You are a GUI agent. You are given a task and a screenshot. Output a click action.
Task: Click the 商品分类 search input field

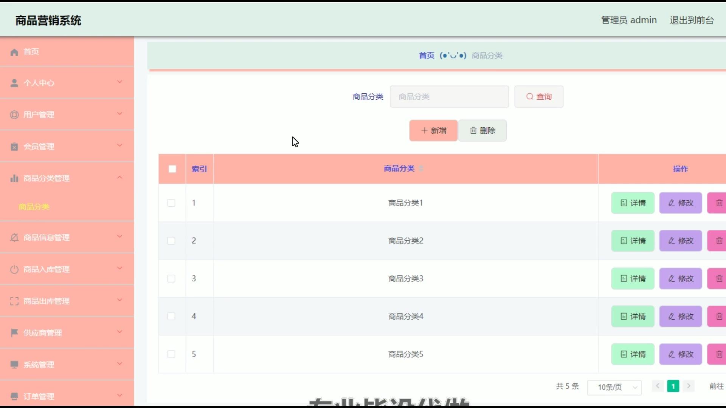pyautogui.click(x=449, y=97)
